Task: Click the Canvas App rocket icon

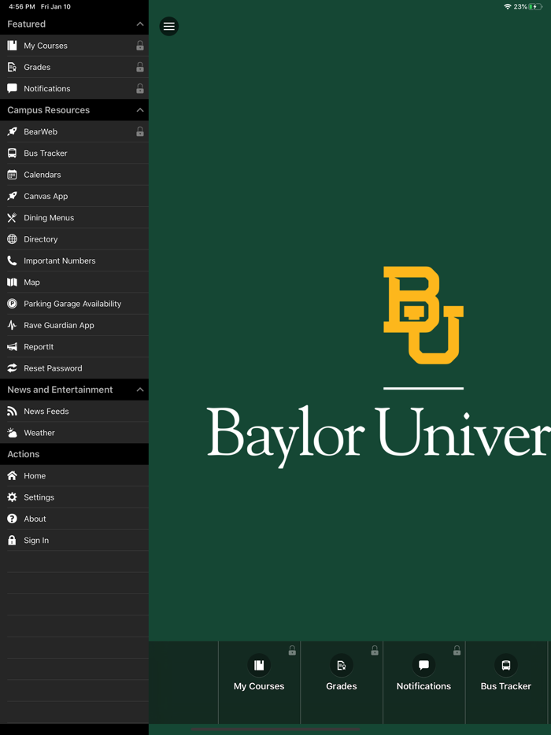Action: 12,197
